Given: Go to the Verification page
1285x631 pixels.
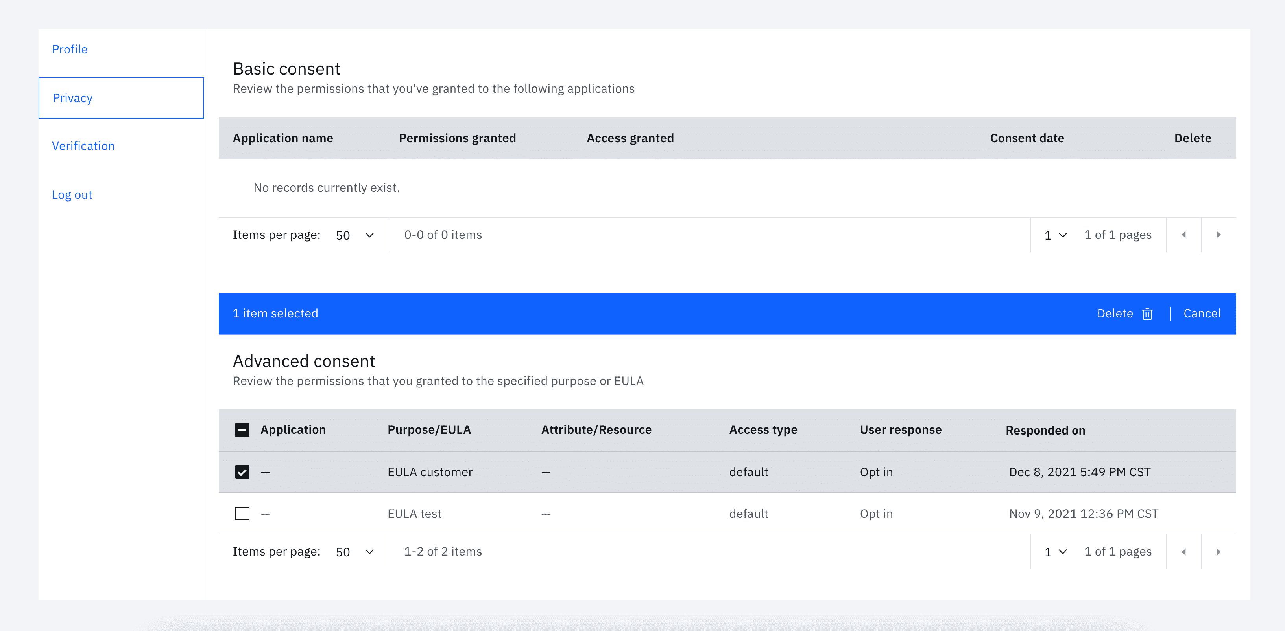Looking at the screenshot, I should point(83,146).
